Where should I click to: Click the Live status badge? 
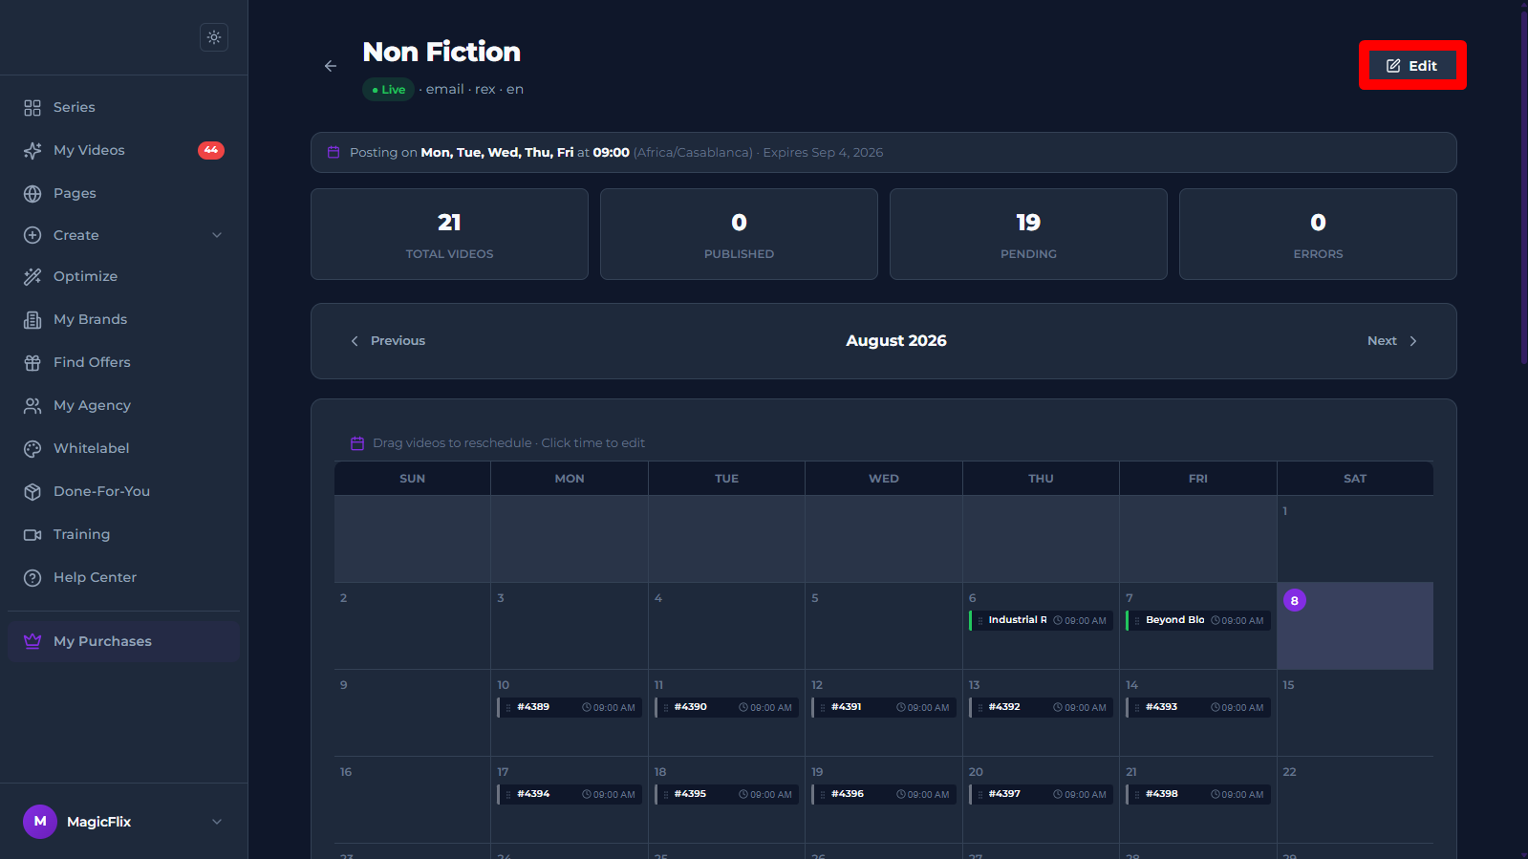(388, 90)
